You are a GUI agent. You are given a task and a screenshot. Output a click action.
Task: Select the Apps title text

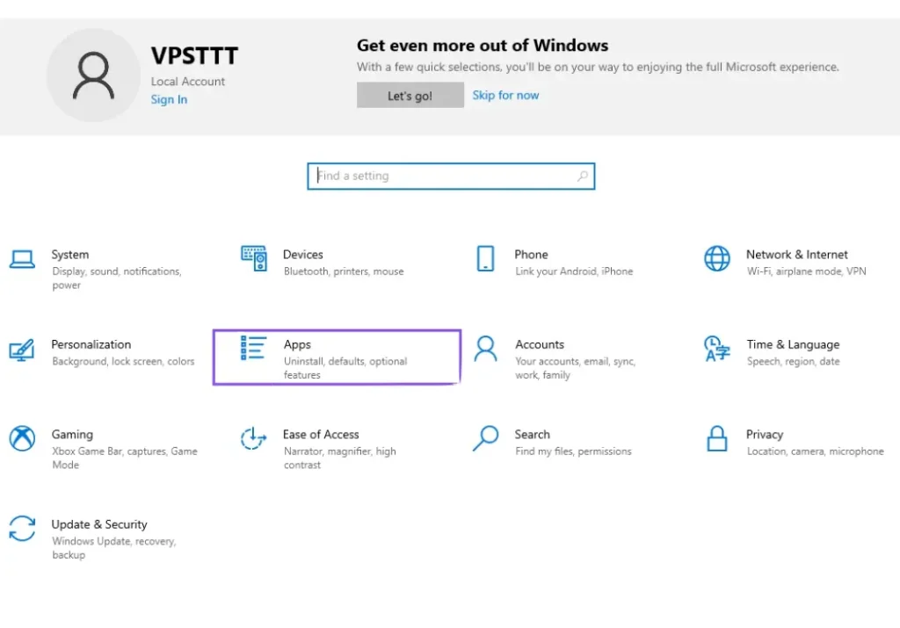point(297,344)
